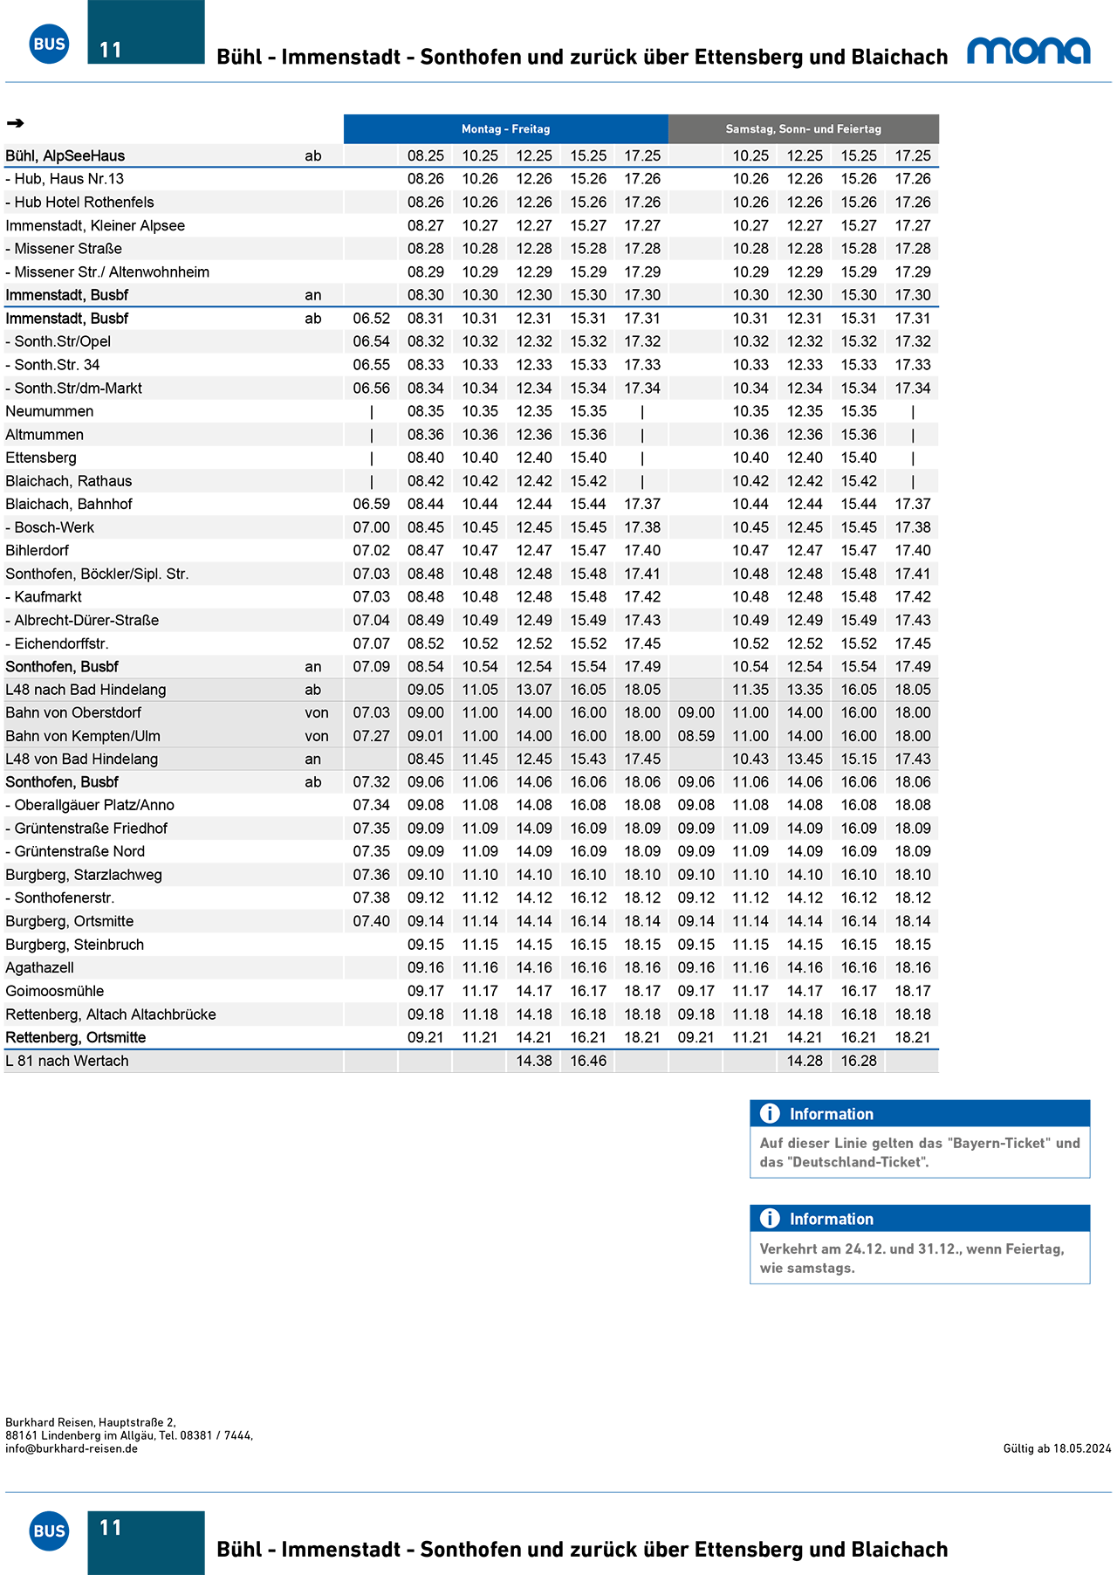Click the 14.38 time in L 81 row

534,1061
